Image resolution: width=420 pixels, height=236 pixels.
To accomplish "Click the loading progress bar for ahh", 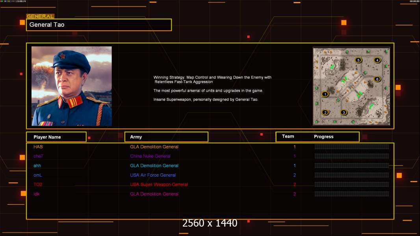I will (x=352, y=166).
